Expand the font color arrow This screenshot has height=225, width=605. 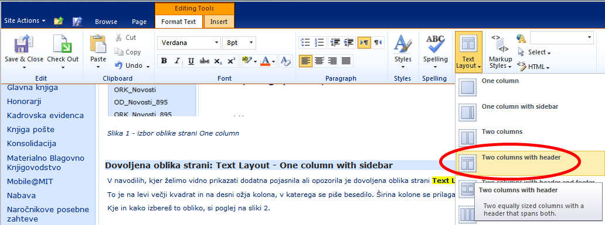click(274, 61)
